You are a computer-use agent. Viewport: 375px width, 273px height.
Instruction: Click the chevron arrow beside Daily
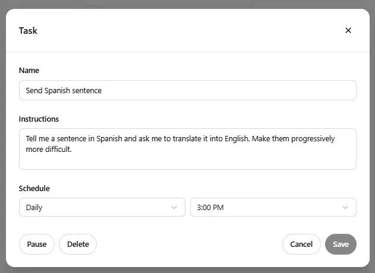[174, 207]
